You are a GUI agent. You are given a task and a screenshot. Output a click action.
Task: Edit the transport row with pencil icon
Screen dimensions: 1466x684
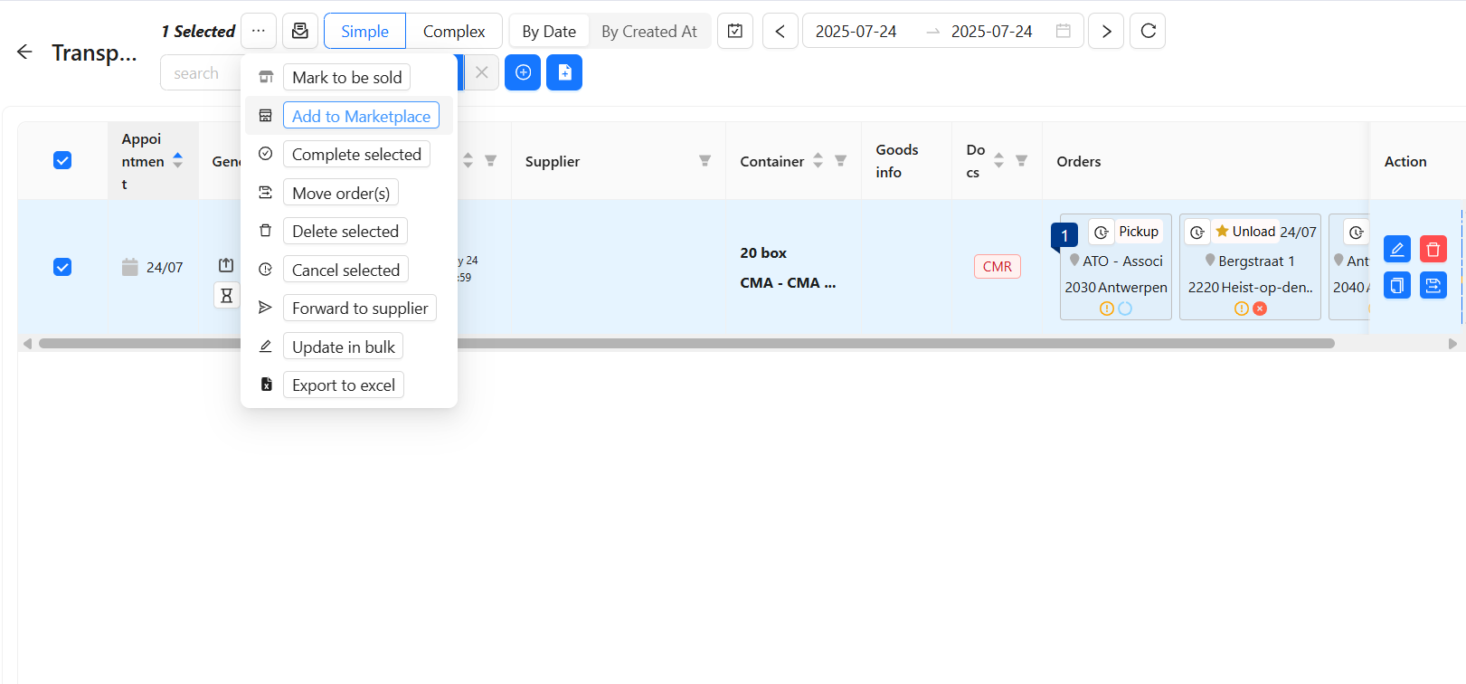click(x=1397, y=249)
